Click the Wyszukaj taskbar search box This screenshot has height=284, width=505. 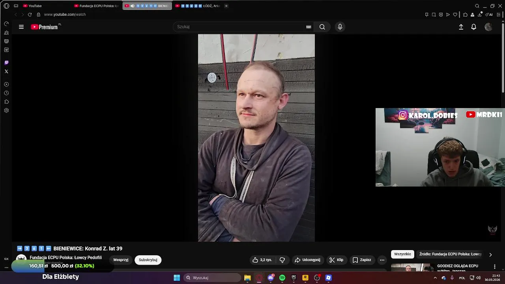click(213, 278)
